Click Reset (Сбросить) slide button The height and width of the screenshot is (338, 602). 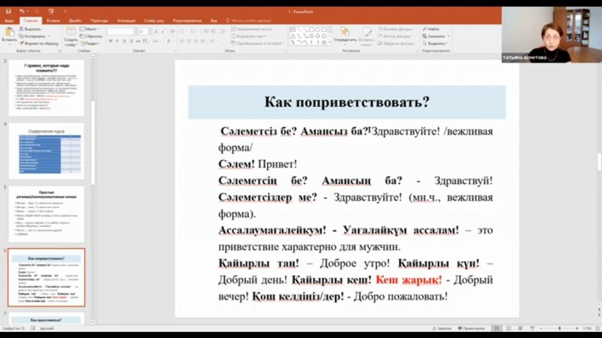(91, 36)
